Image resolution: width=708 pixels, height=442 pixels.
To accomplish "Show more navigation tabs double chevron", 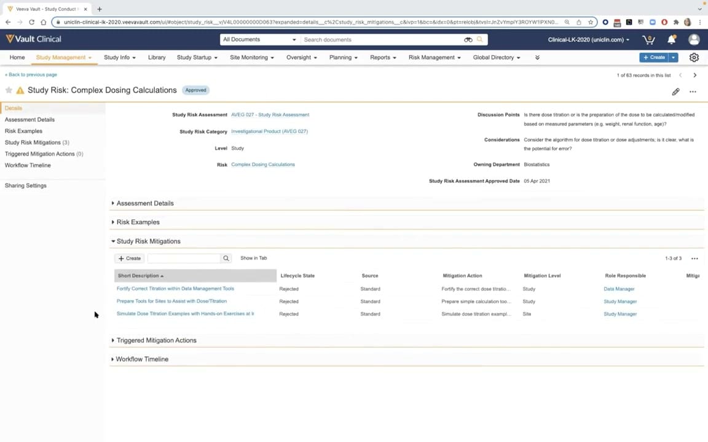I will pos(537,58).
